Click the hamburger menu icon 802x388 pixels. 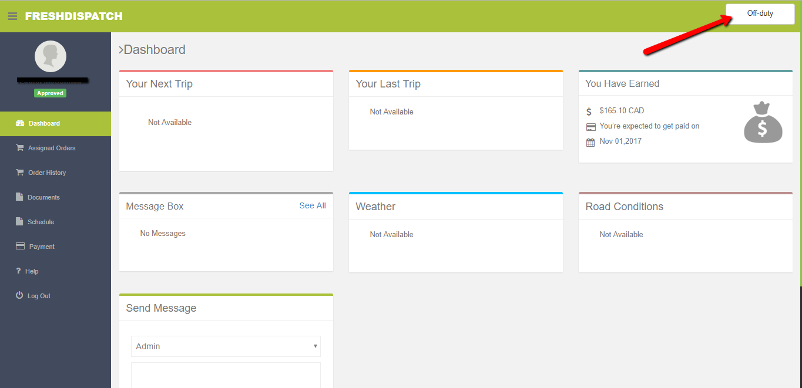coord(12,16)
